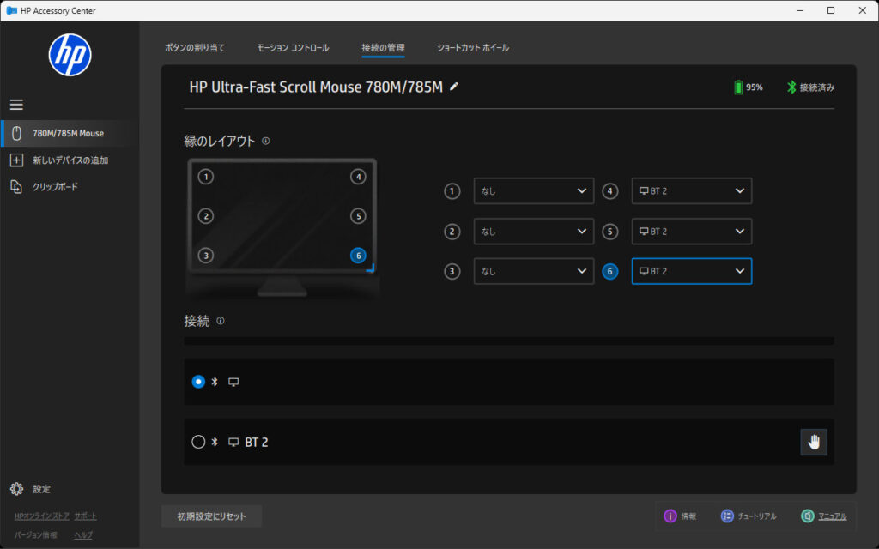Click the hand icon button in BT 2 row
This screenshot has height=549, width=879.
point(814,442)
